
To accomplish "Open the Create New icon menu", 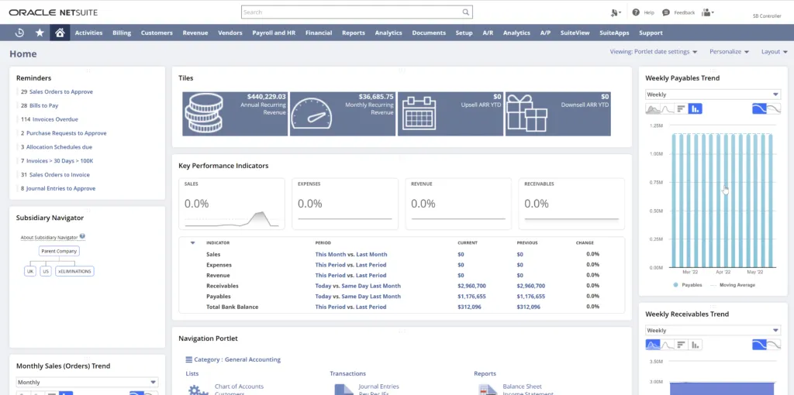I will 616,12.
